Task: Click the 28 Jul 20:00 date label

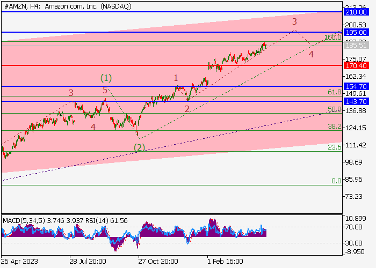Action: coord(88,261)
